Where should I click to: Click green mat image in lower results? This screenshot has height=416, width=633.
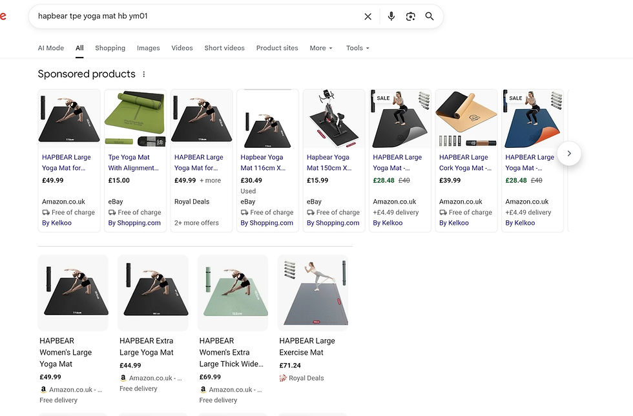click(233, 293)
